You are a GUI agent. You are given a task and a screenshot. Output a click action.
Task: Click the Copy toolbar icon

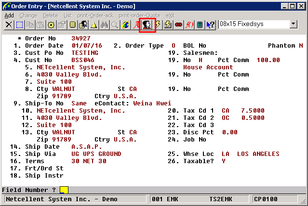[x=30, y=25]
